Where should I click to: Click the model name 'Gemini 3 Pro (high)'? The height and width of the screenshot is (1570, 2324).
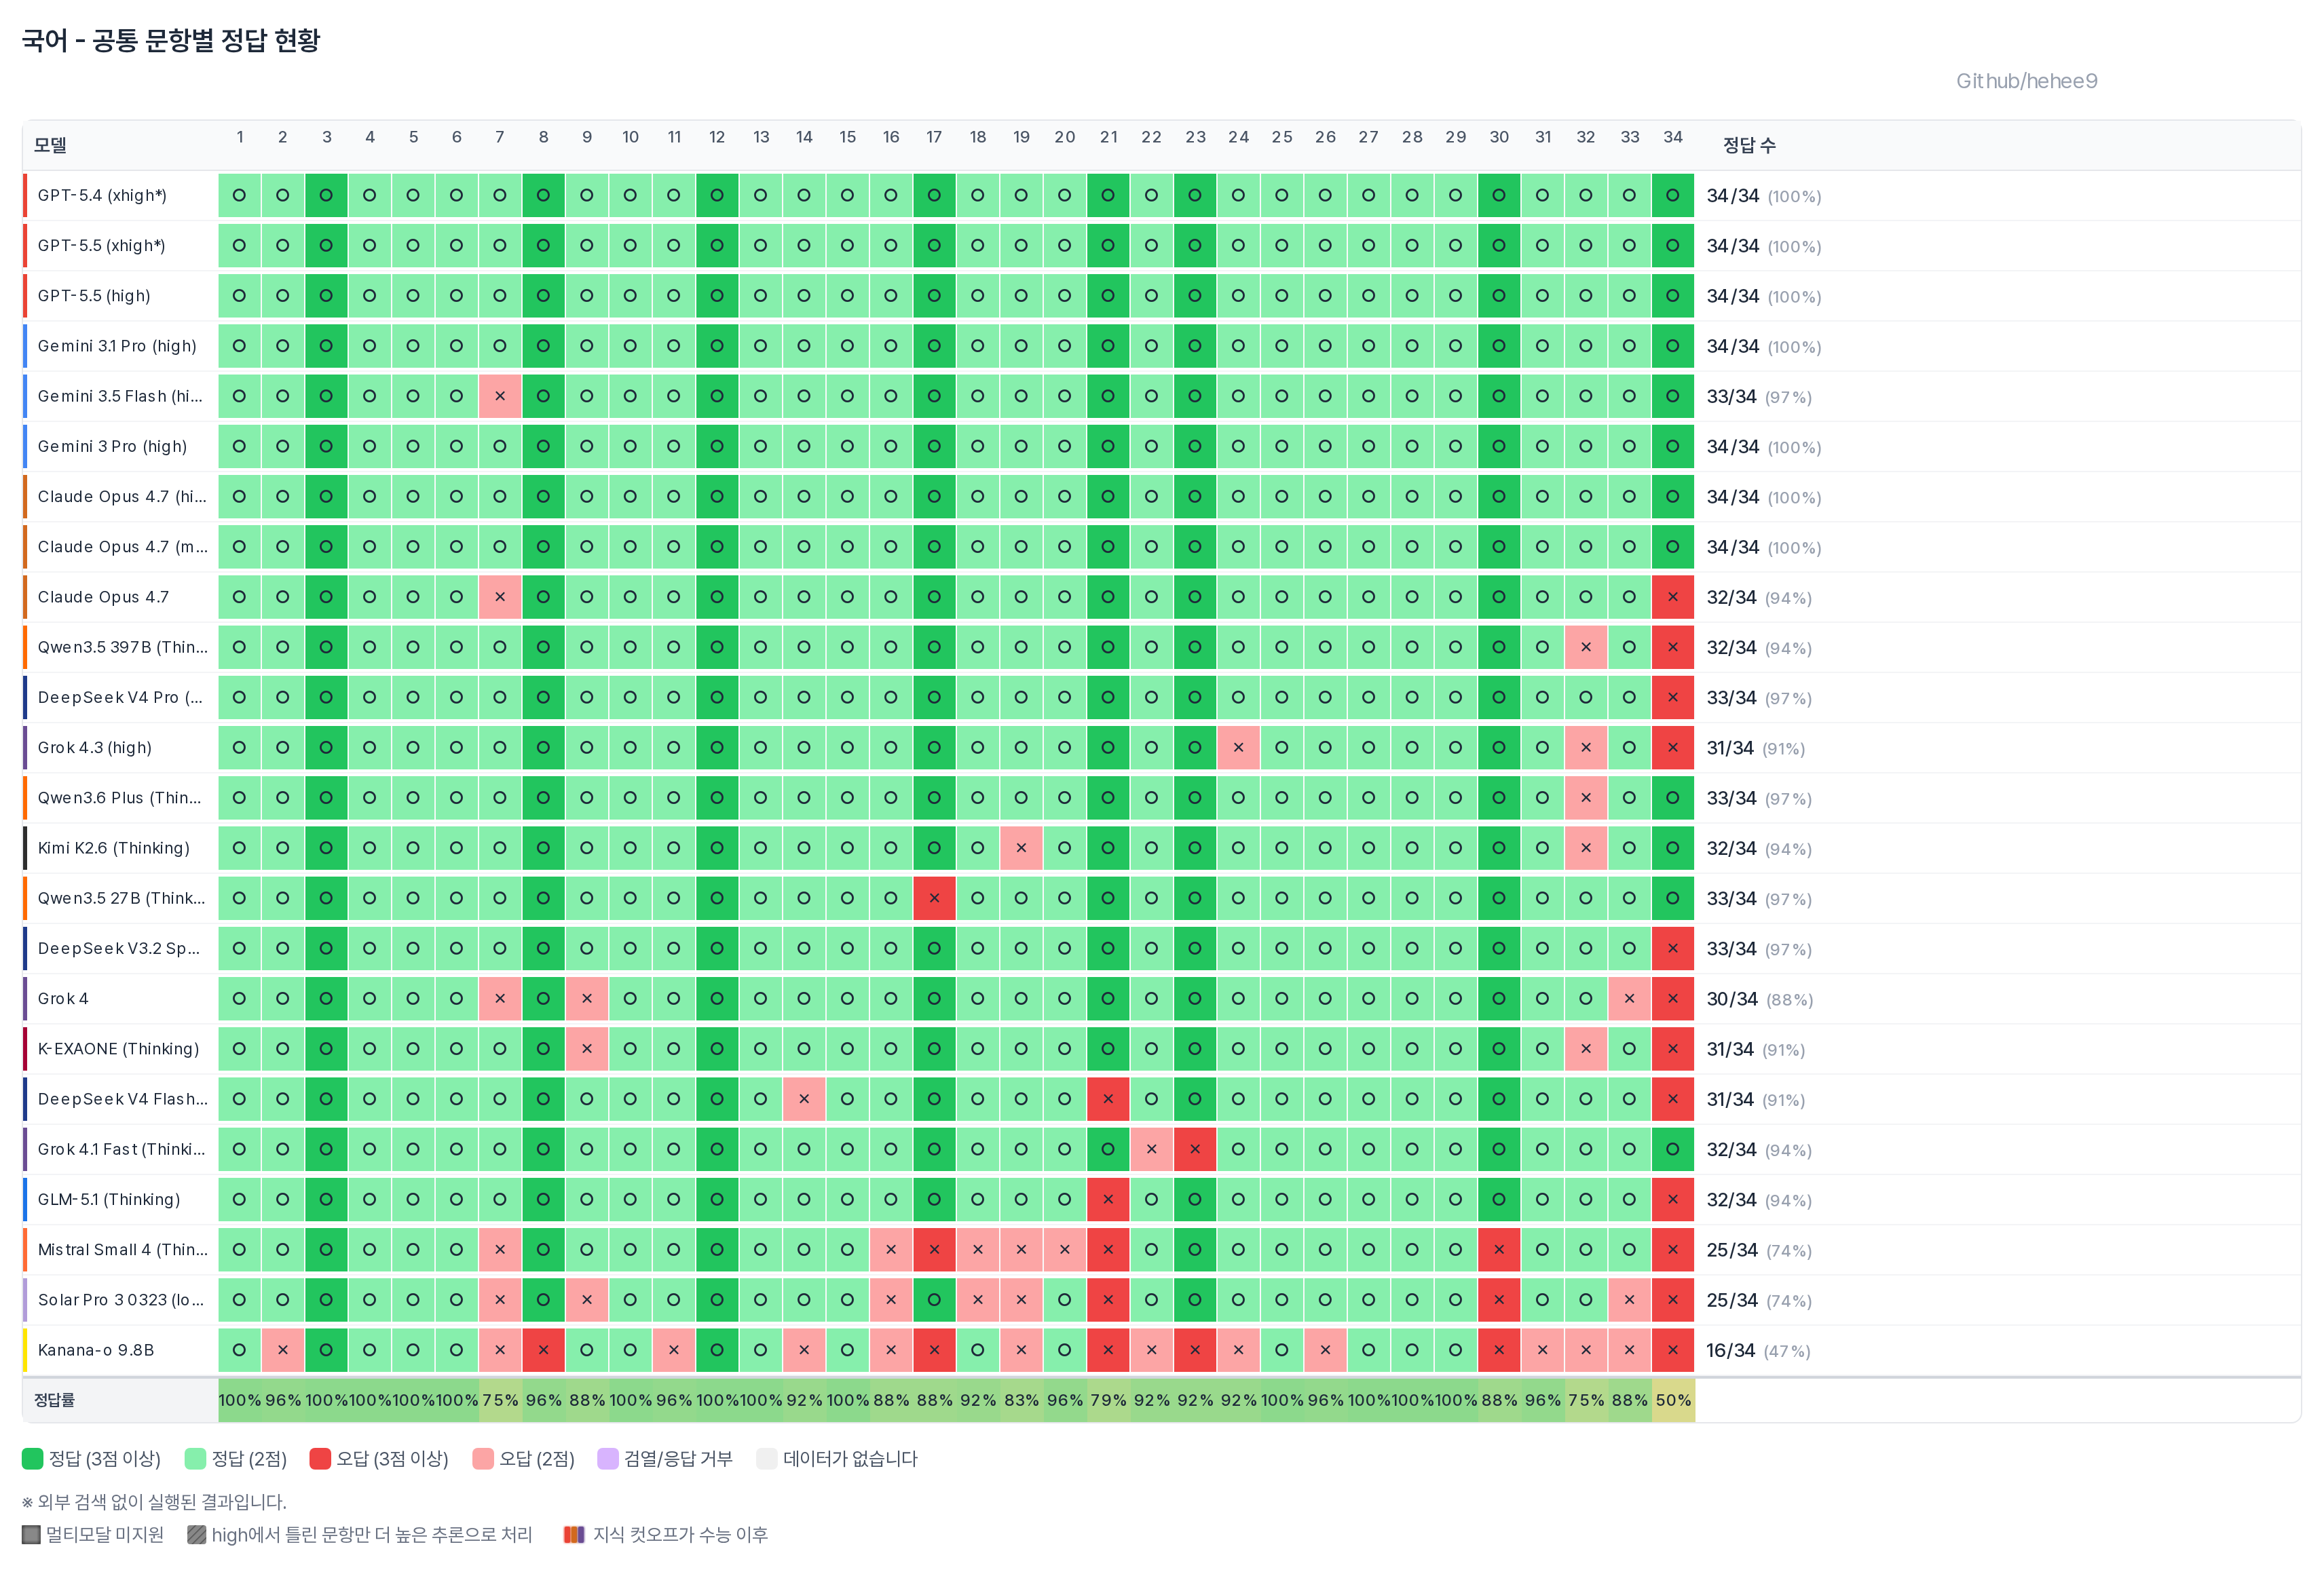pos(112,446)
